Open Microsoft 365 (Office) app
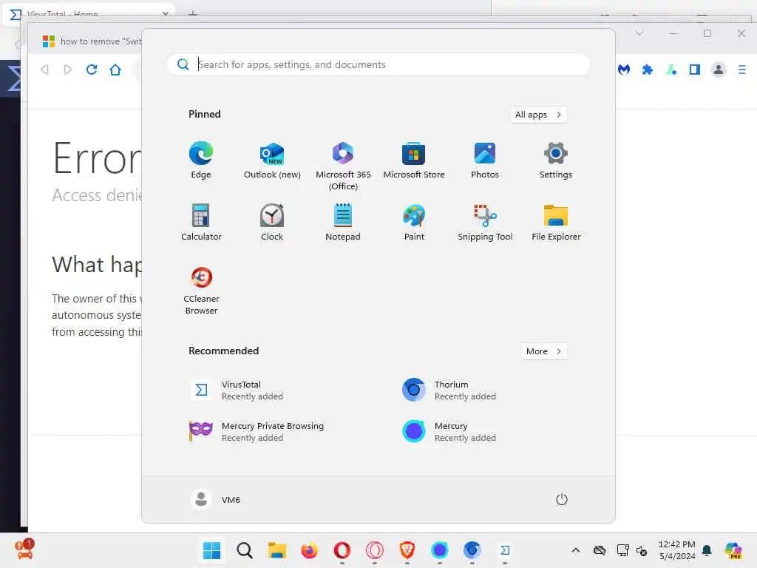757x568 pixels. point(343,166)
